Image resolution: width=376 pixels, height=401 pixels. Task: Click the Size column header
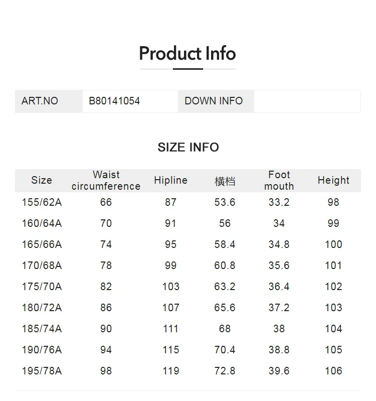click(x=42, y=180)
